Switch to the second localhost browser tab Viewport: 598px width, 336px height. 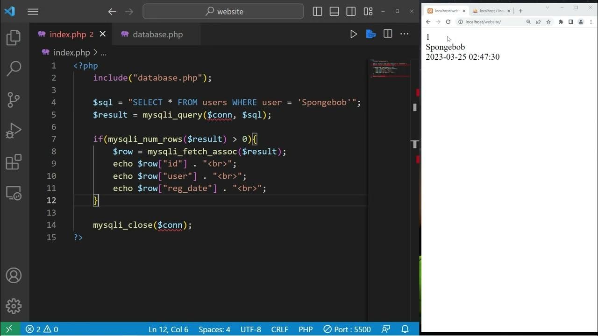click(490, 11)
